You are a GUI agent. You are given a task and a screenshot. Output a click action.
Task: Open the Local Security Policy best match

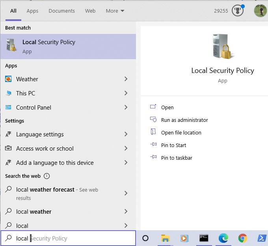(68, 47)
